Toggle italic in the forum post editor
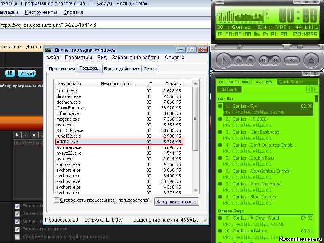Image resolution: width=324 pixels, height=243 pixels. pos(26,135)
